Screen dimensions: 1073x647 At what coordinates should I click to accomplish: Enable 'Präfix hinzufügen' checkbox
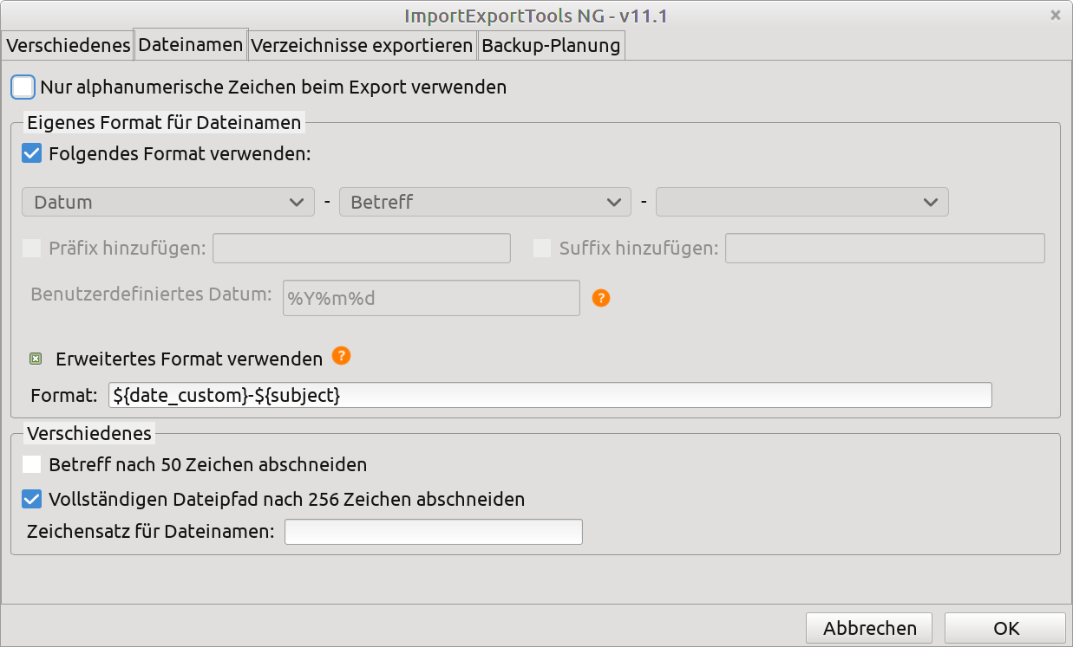[x=32, y=249]
